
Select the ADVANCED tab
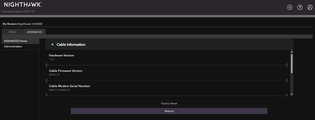(35, 32)
